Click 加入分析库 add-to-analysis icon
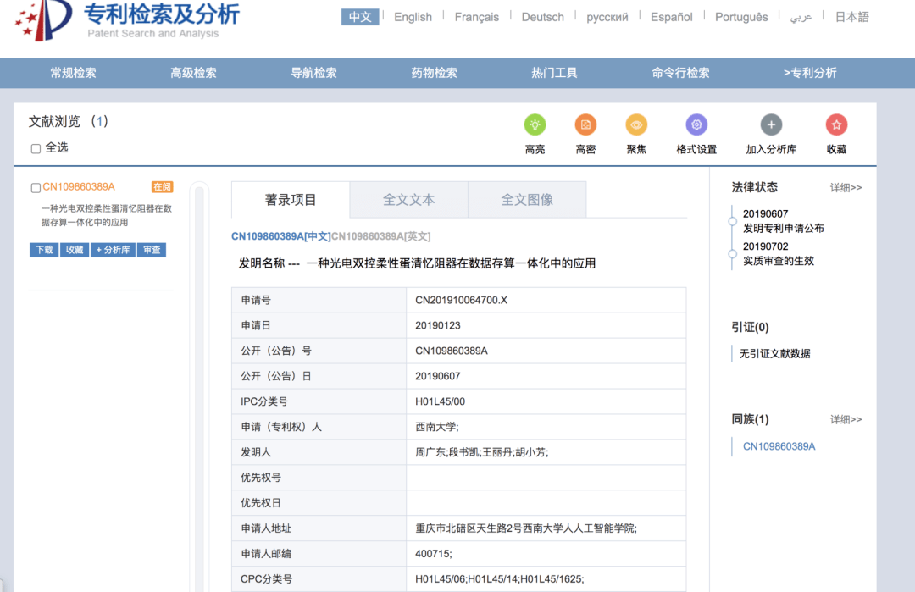Viewport: 915px width, 592px height. [771, 124]
